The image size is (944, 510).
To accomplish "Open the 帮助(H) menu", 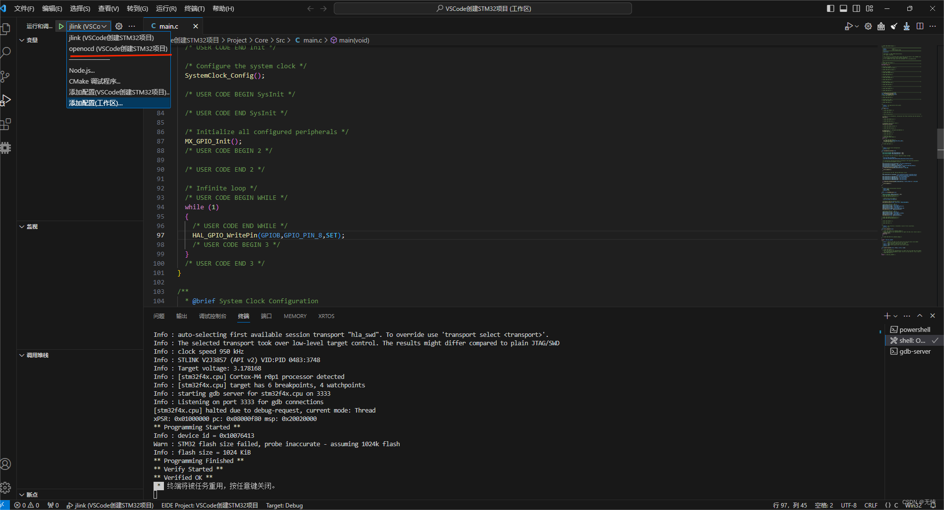I will (x=223, y=8).
